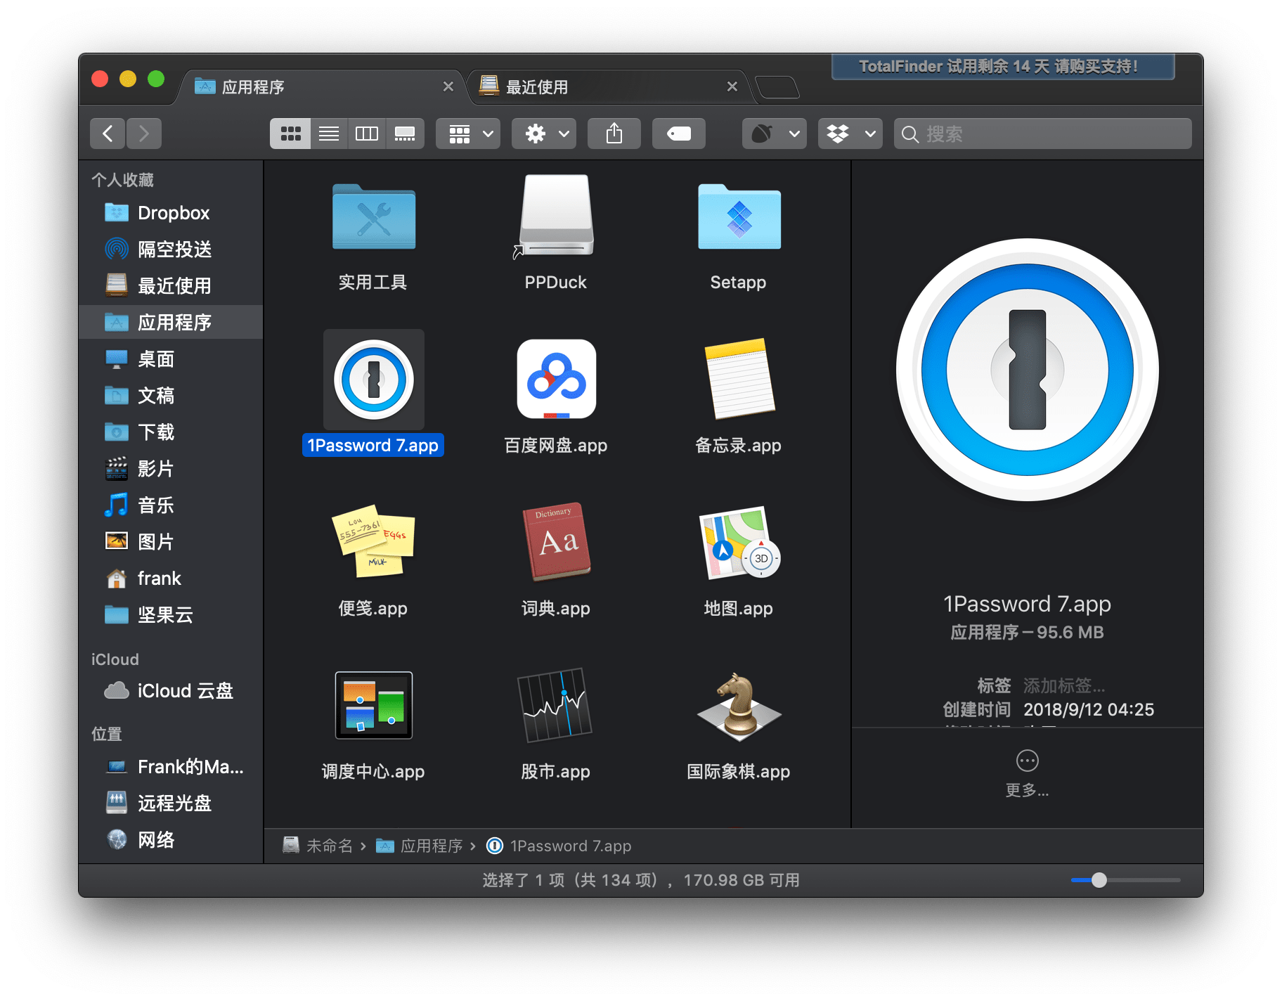Select the 百度网盘.app icon
The height and width of the screenshot is (1001, 1282).
pyautogui.click(x=556, y=380)
